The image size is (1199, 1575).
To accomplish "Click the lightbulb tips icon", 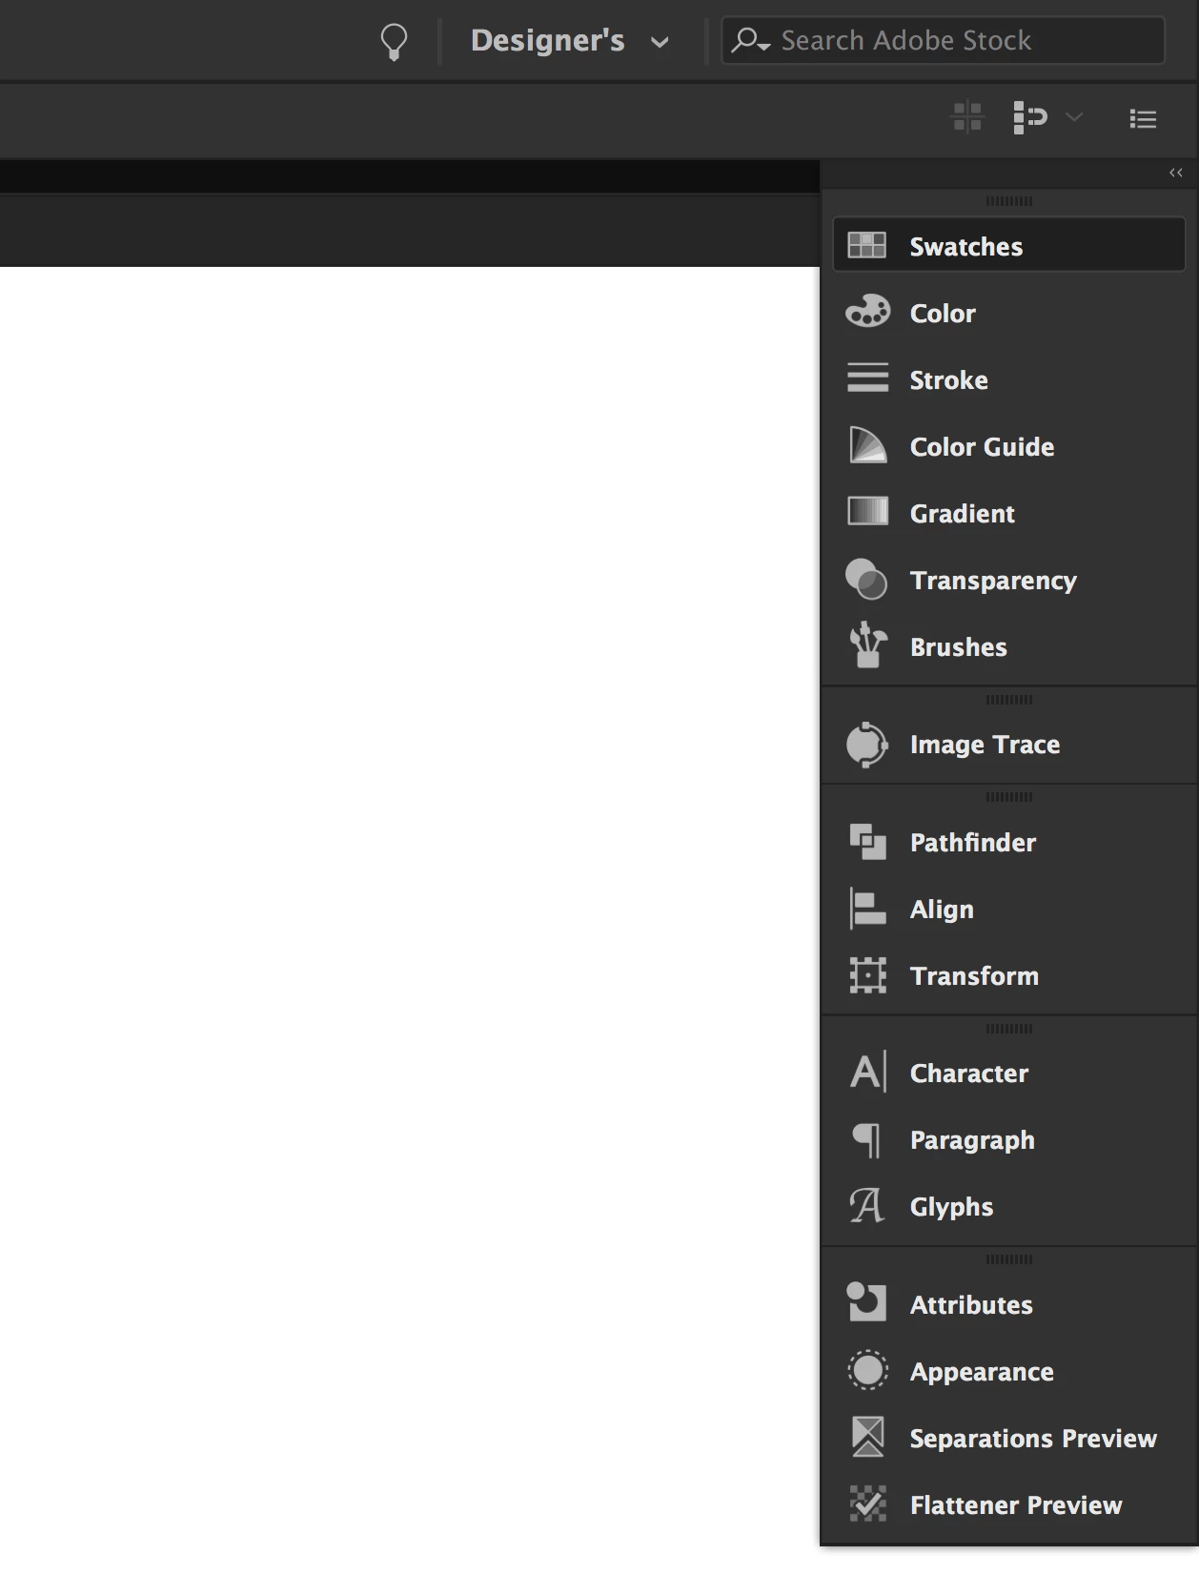I will coord(394,42).
